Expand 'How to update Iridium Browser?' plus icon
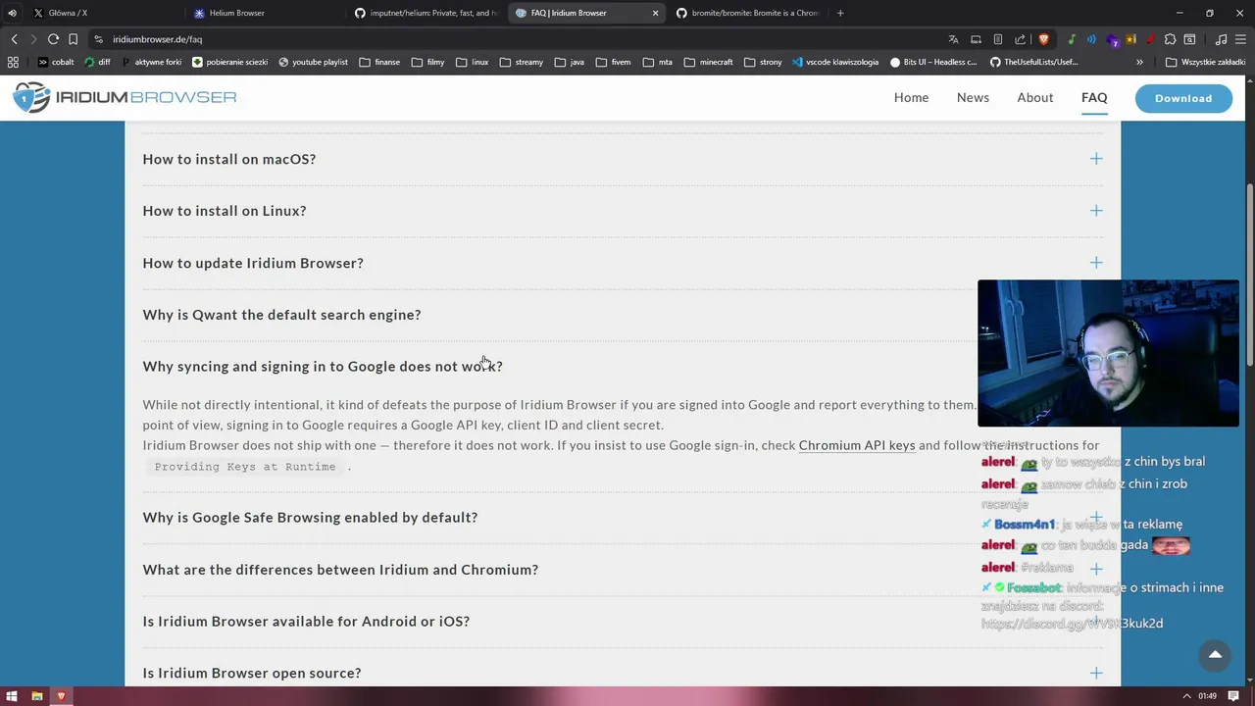Image resolution: width=1255 pixels, height=706 pixels. [x=1096, y=263]
